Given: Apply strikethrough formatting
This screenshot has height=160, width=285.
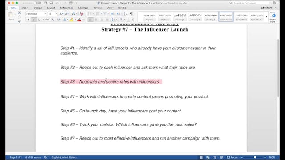Looking at the screenshot, I should [47, 20].
